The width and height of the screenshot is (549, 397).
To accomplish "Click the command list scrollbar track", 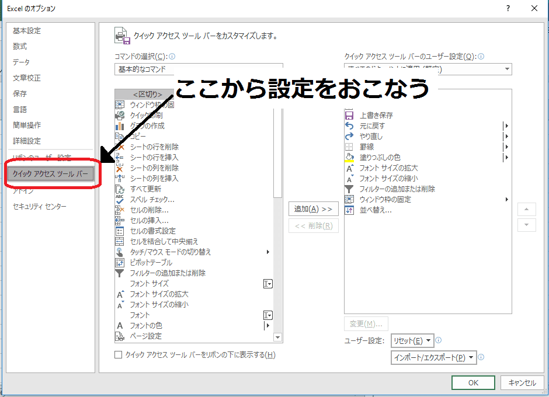I will (x=278, y=266).
